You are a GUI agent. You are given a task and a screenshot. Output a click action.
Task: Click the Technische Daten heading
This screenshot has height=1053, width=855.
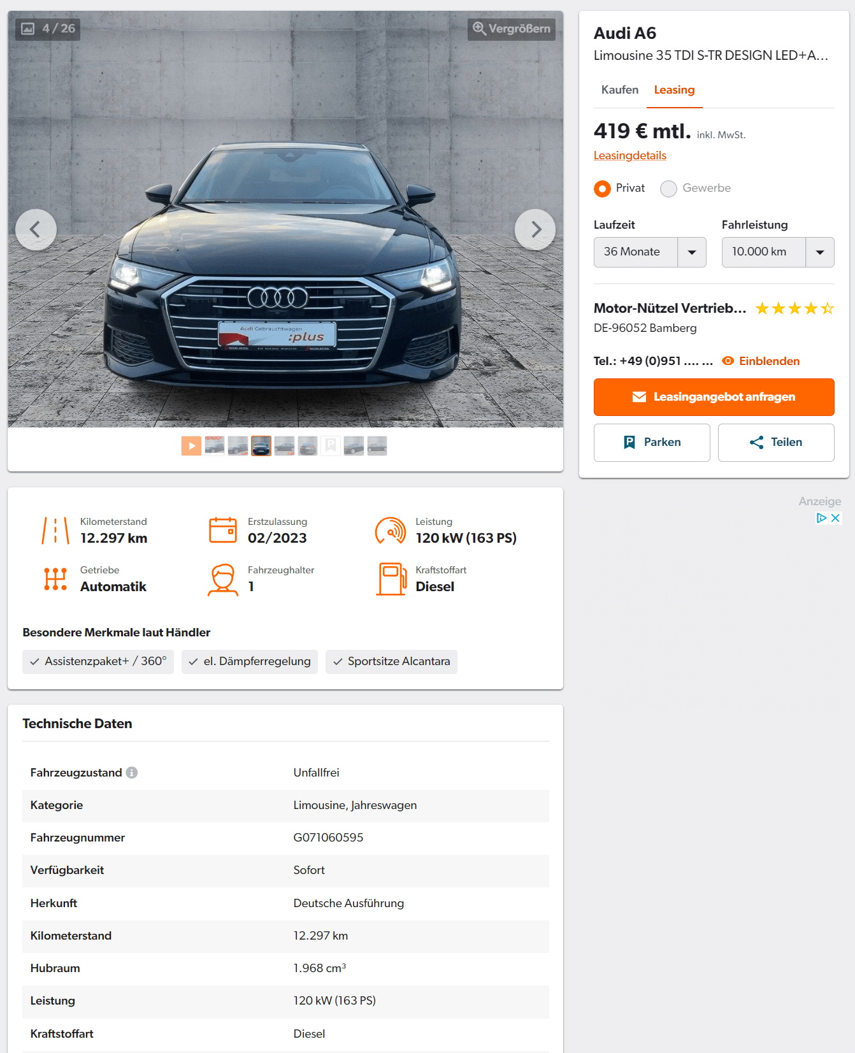point(77,724)
